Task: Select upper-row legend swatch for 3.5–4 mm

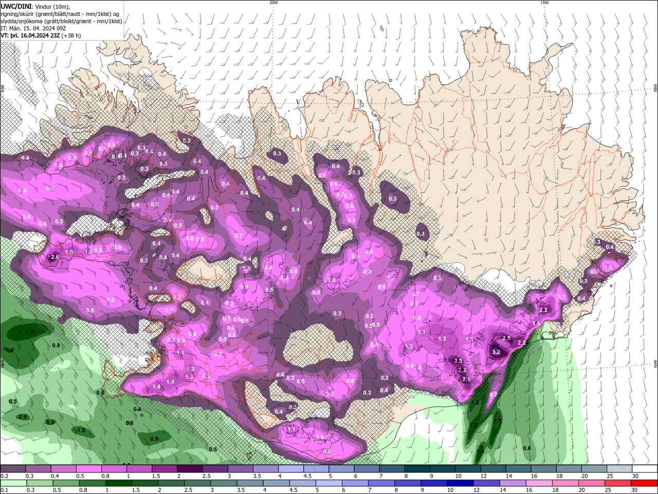Action: coord(266,469)
